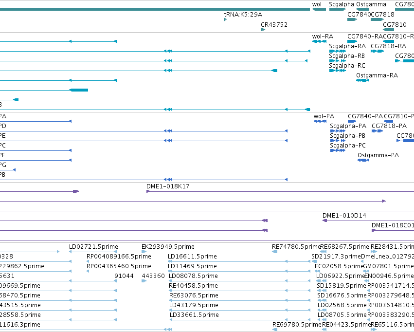The image size is (414, 332).
Task: Open the 443360 feature label
Action: click(x=153, y=276)
